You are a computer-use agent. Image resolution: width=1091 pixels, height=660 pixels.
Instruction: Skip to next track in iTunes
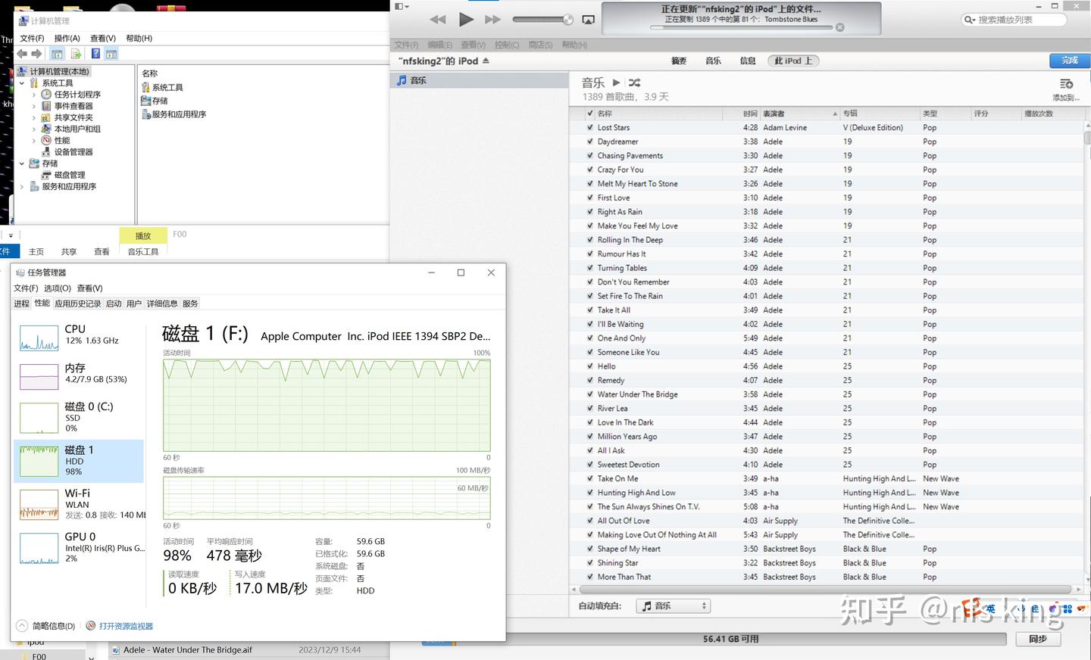click(x=492, y=20)
